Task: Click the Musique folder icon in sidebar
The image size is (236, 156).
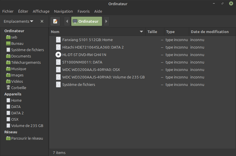Action: click(8, 69)
